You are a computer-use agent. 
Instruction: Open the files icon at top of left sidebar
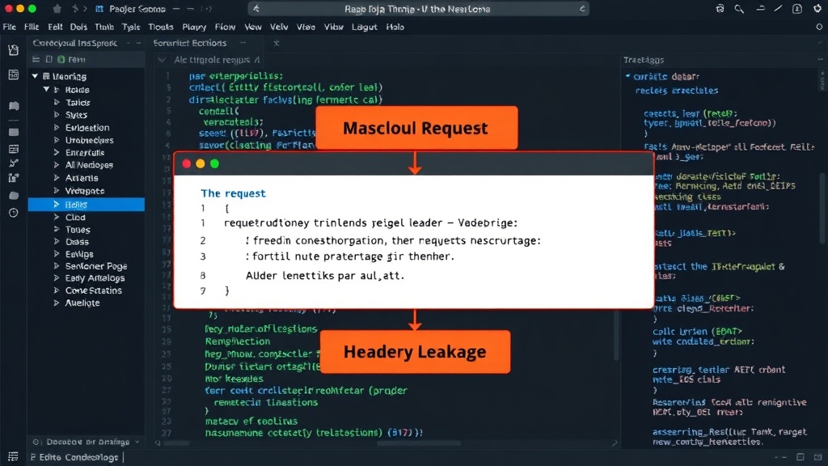(14, 50)
